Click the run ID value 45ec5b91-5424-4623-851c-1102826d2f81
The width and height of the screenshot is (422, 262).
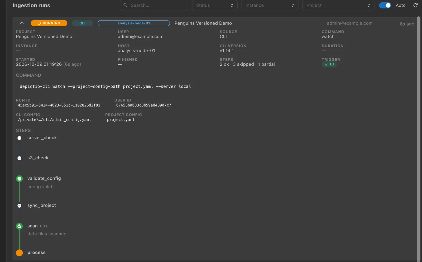(59, 105)
